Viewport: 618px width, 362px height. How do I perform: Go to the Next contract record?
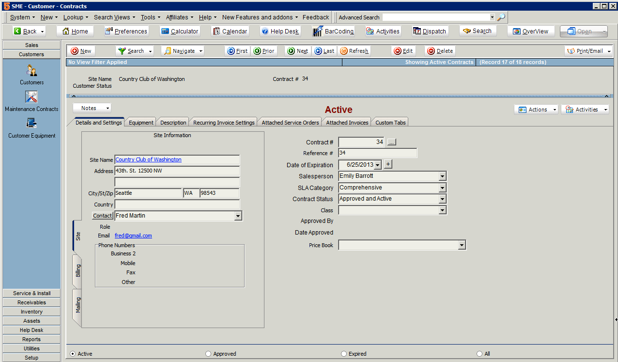(297, 51)
